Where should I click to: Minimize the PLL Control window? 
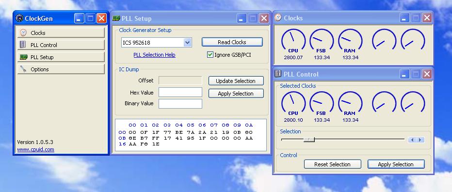pos(404,74)
